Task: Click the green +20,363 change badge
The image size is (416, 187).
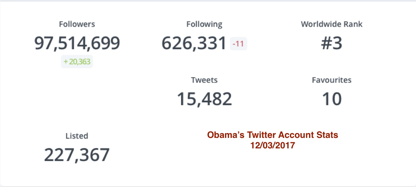Action: tap(77, 62)
